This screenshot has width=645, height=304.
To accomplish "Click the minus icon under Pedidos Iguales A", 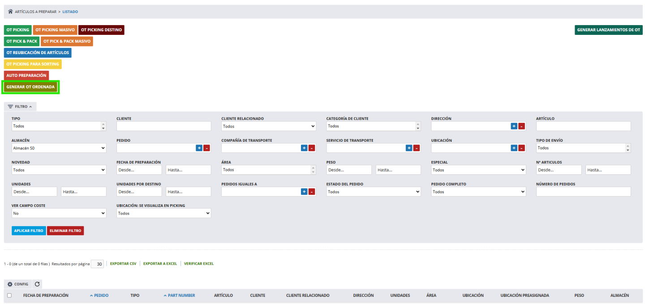I will coord(312,191).
